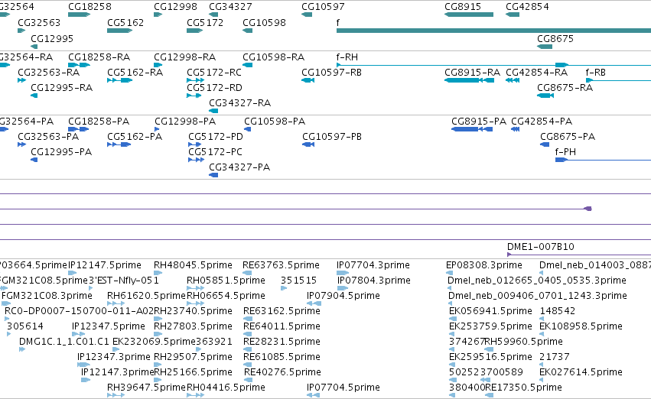Viewport: 651px width, 399px height.
Task: Click protein CG5162-PA label
Action: (x=135, y=137)
